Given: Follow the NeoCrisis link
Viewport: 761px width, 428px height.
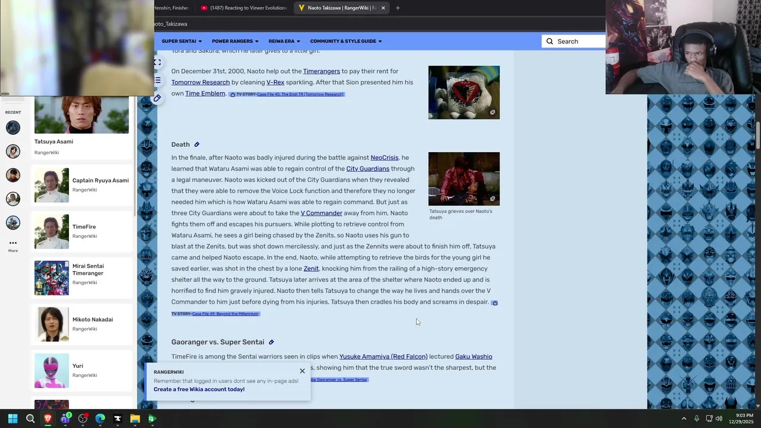Looking at the screenshot, I should (385, 158).
